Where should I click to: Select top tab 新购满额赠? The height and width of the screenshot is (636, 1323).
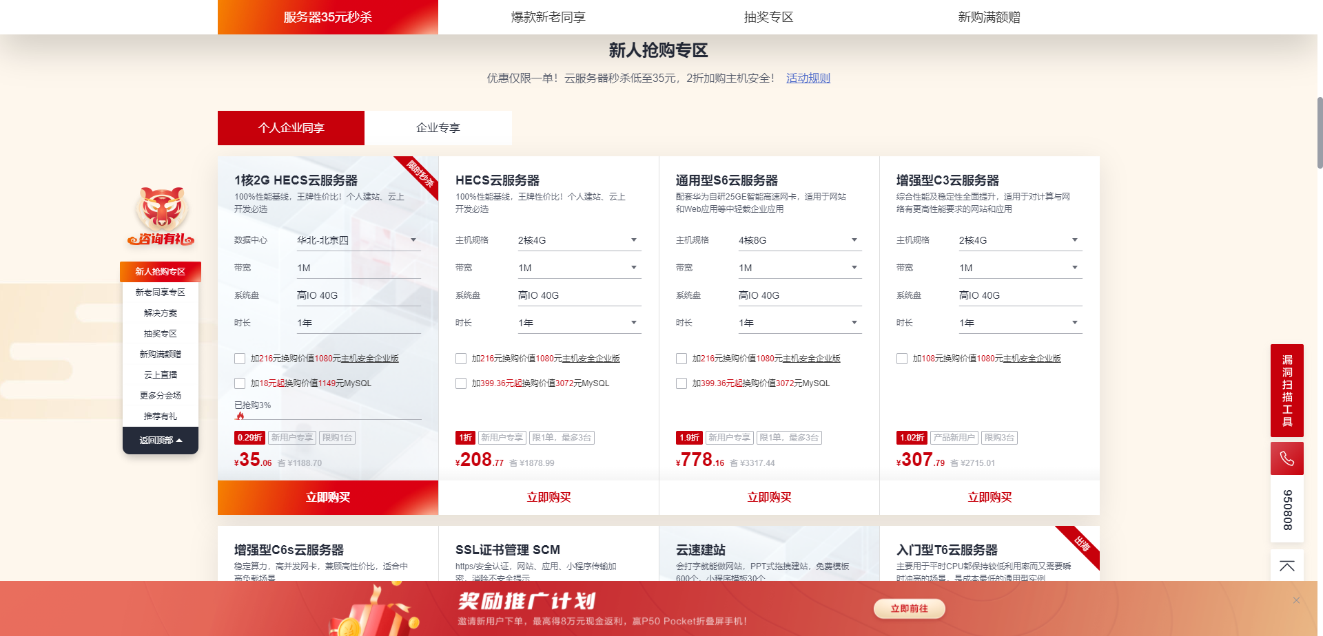(x=989, y=17)
